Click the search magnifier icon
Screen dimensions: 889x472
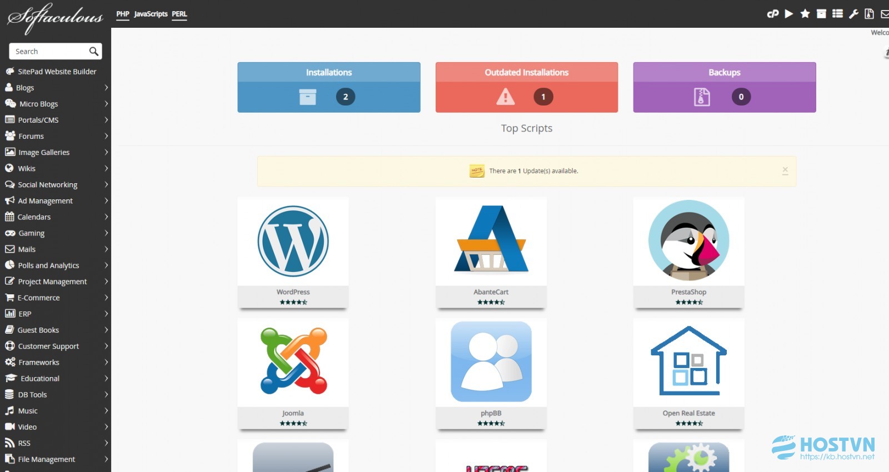click(x=94, y=51)
